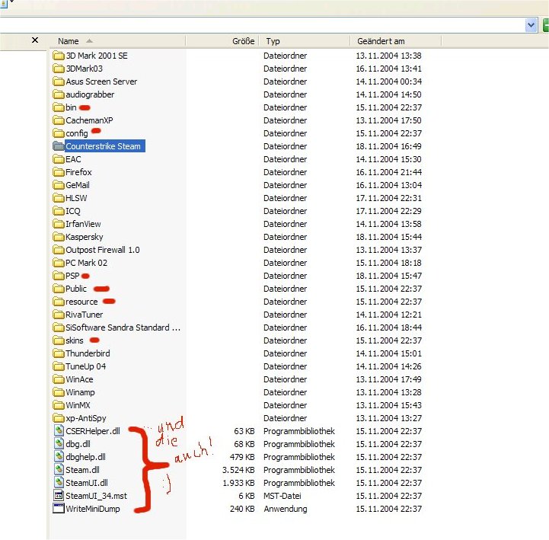Click the 63 KB size of CSERHelper.dll
The width and height of the screenshot is (549, 540).
click(x=244, y=431)
